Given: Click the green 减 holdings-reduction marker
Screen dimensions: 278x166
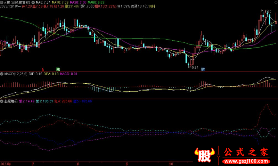Looking at the screenshot, I should click(x=58, y=69).
